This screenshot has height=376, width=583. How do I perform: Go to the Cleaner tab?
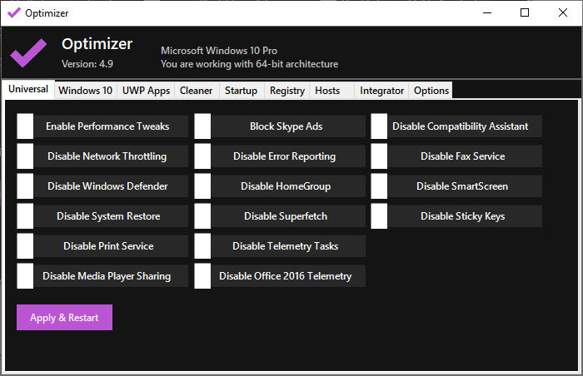tap(196, 91)
